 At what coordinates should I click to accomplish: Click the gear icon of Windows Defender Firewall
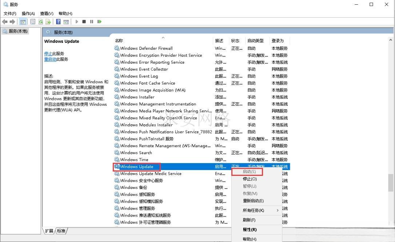click(117, 48)
